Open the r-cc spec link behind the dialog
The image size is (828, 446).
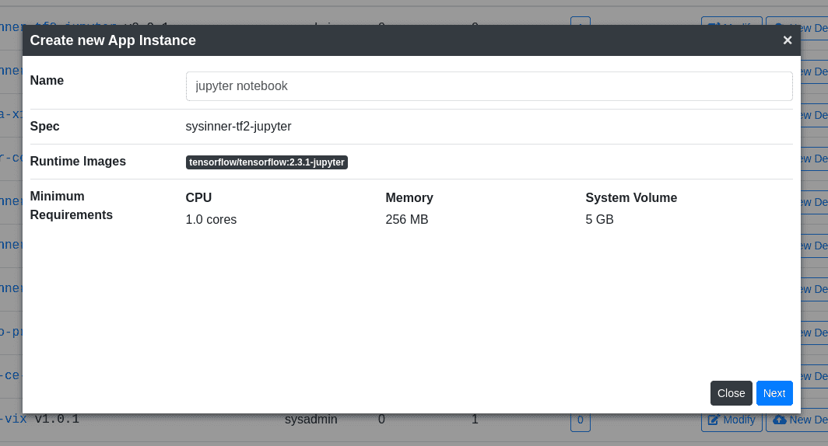click(11, 158)
